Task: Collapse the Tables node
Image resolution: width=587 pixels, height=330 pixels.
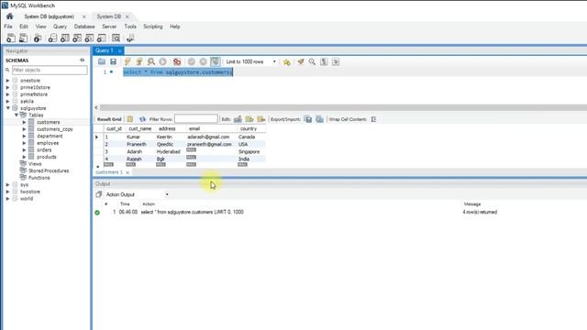Action: [x=17, y=115]
